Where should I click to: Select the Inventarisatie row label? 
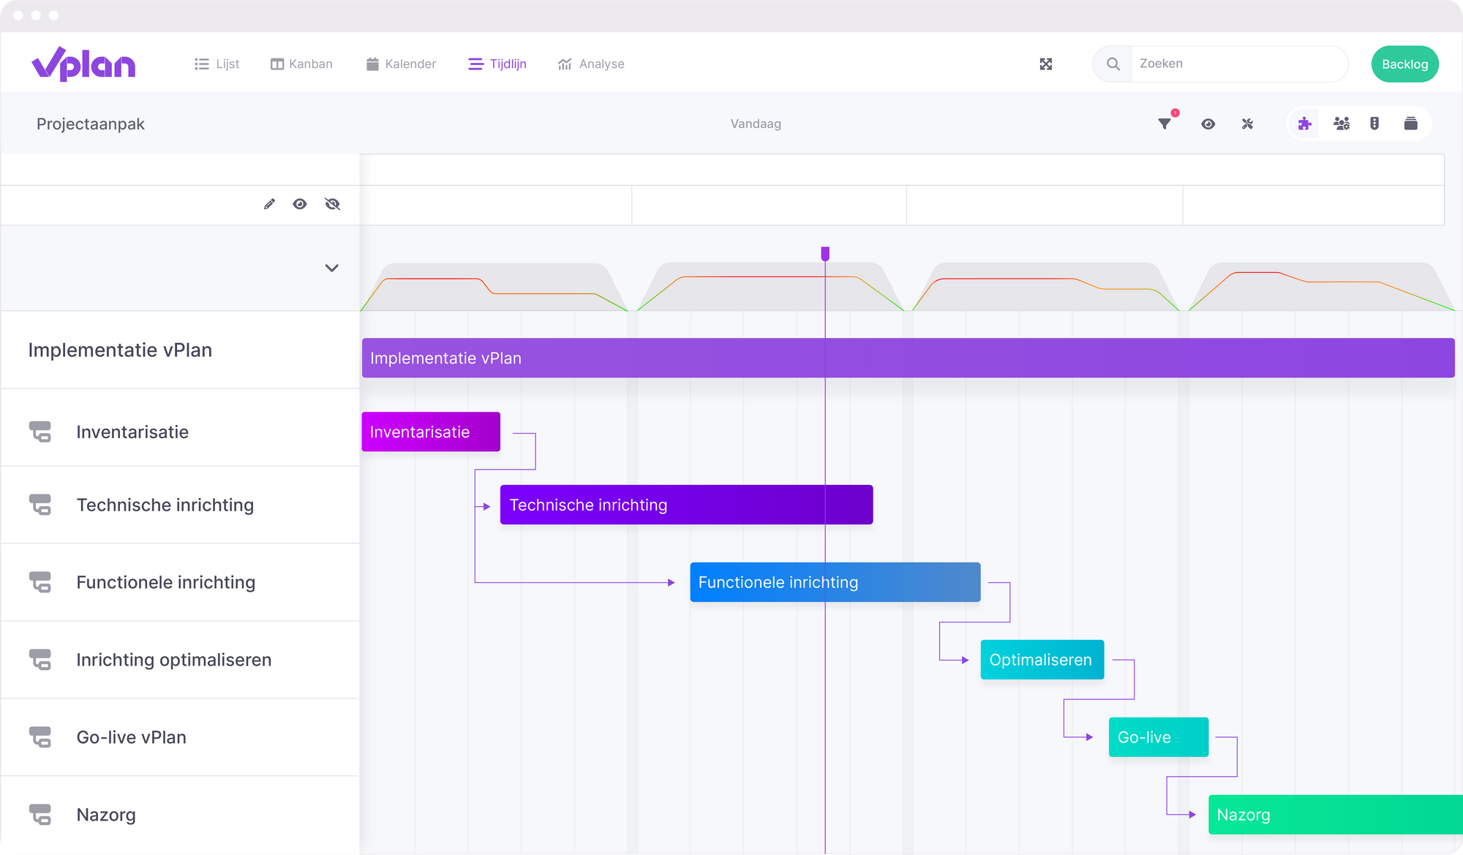132,432
